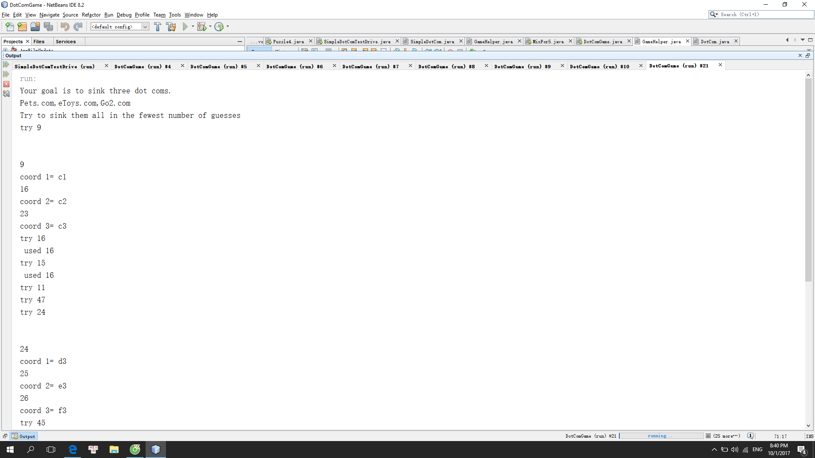This screenshot has height=458, width=815.
Task: Open the Refactor menu
Action: (91, 15)
